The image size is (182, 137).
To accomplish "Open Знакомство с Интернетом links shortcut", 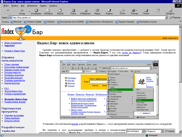I will click(x=99, y=22).
